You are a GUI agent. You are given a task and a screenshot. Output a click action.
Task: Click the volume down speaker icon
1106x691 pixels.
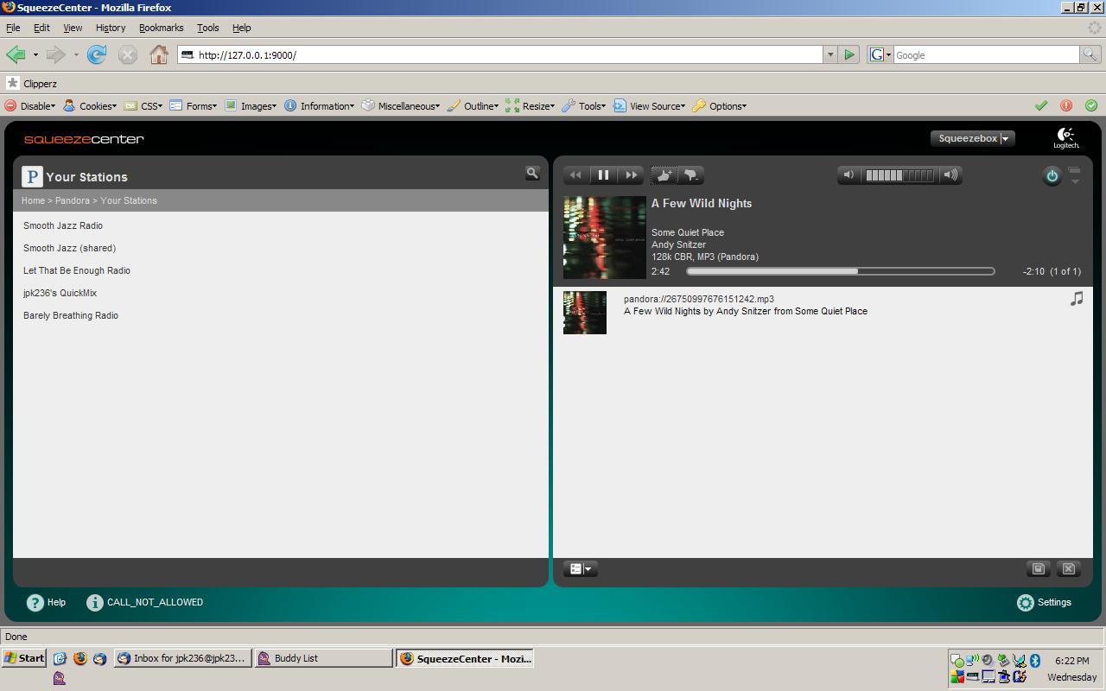(x=849, y=175)
